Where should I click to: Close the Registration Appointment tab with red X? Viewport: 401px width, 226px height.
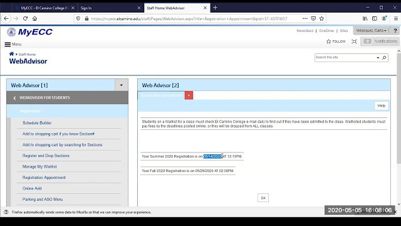[189, 95]
